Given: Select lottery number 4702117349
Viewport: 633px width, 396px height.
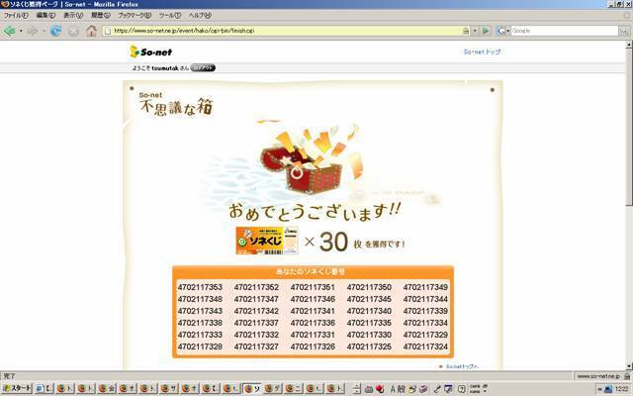Looking at the screenshot, I should pyautogui.click(x=425, y=287).
